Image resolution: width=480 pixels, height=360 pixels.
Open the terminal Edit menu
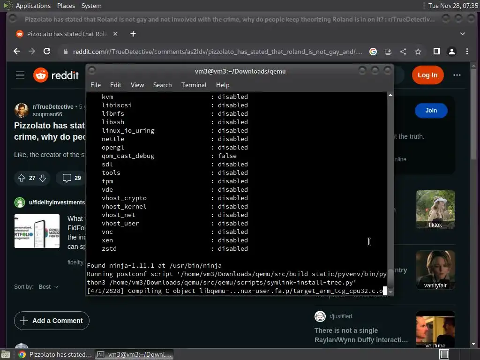pos(115,85)
